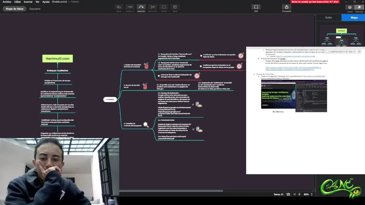Select 'Problema: Promocion de teorias conspirativas'
The height and width of the screenshot is (205, 365).
[x=57, y=81]
